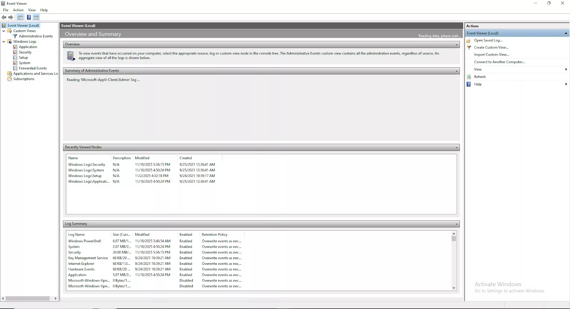Open the File menu

coord(6,10)
